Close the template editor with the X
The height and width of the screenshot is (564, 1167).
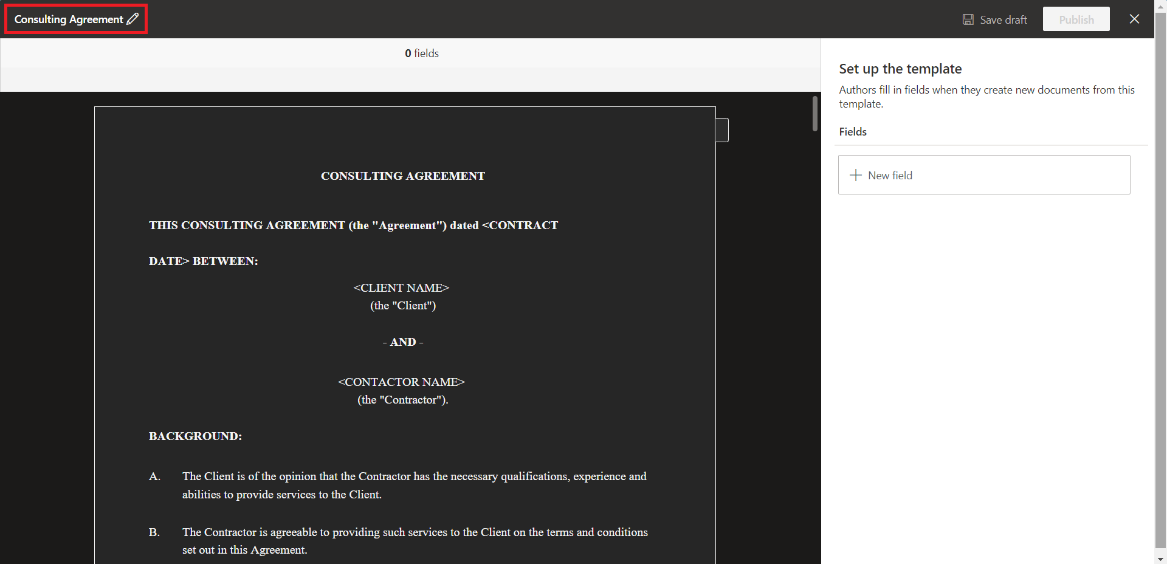click(x=1134, y=19)
